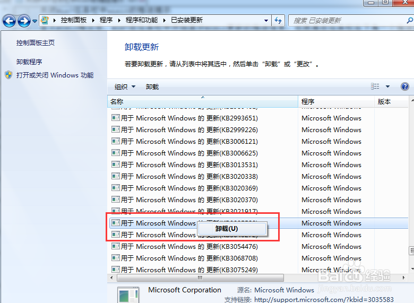Click Microsoft Windows cell in KB2993651 row
The width and height of the screenshot is (414, 303).
[x=331, y=118]
